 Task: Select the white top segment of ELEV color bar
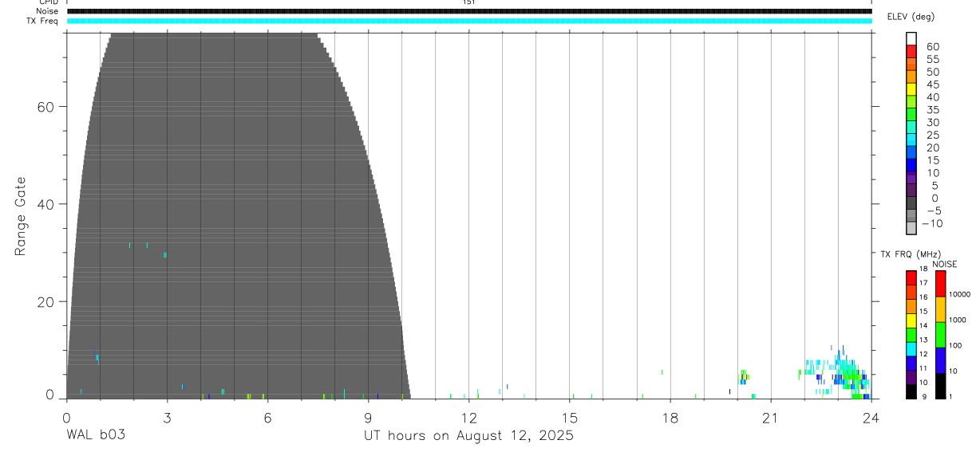[911, 38]
